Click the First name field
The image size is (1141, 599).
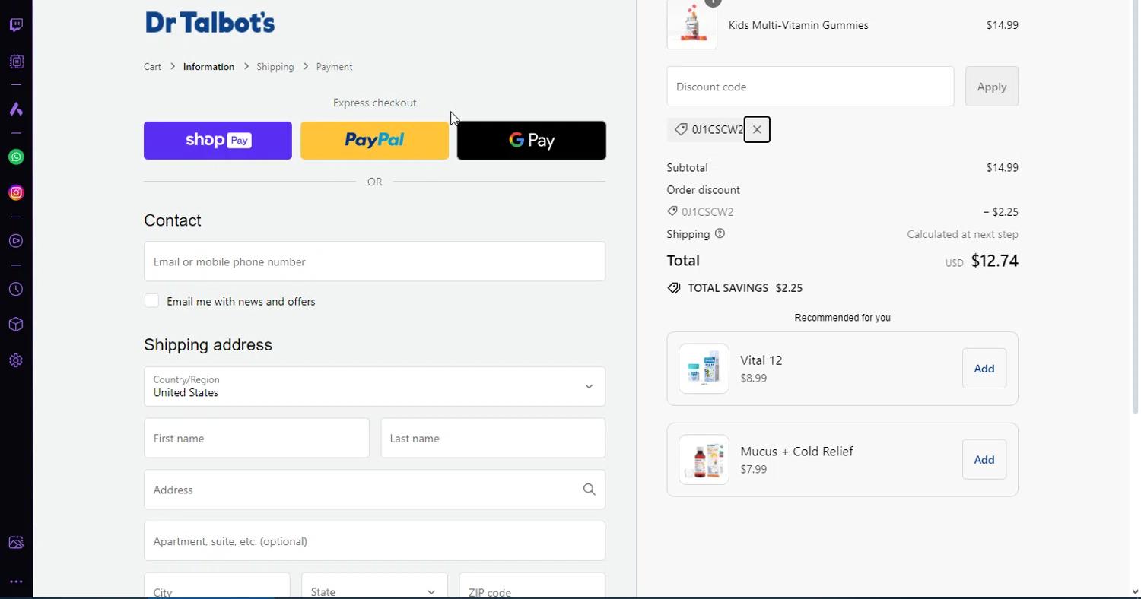[256, 438]
